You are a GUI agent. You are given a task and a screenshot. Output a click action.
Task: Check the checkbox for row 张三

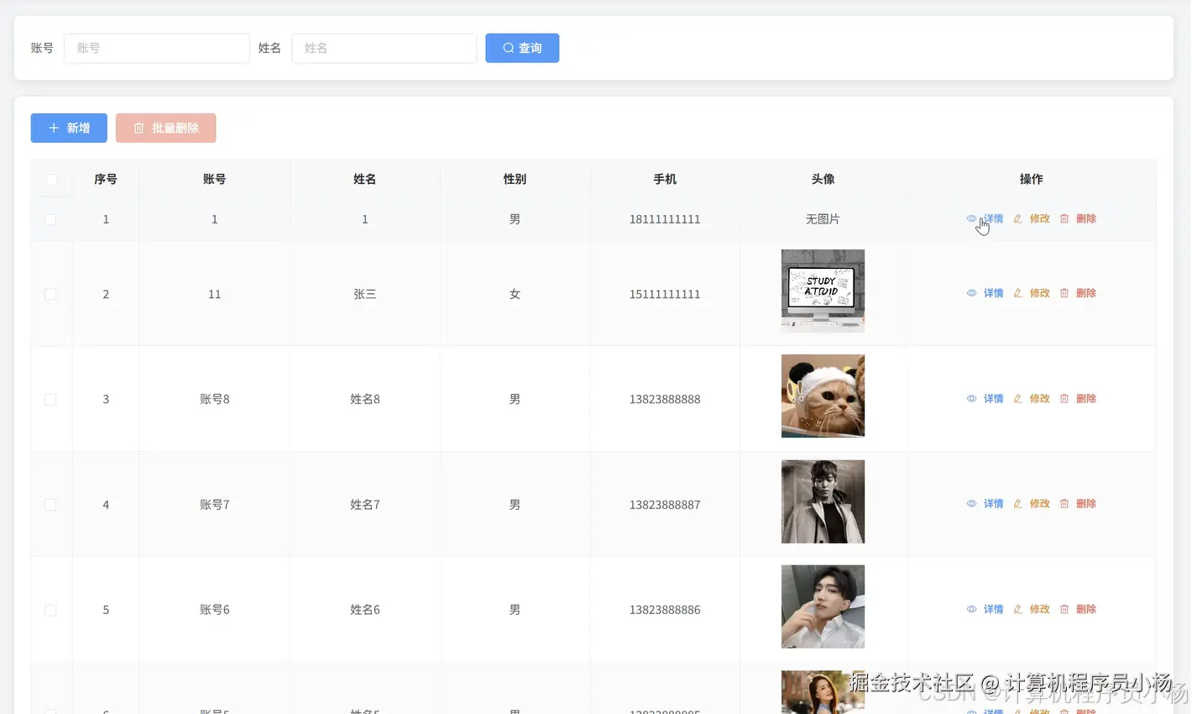(50, 294)
